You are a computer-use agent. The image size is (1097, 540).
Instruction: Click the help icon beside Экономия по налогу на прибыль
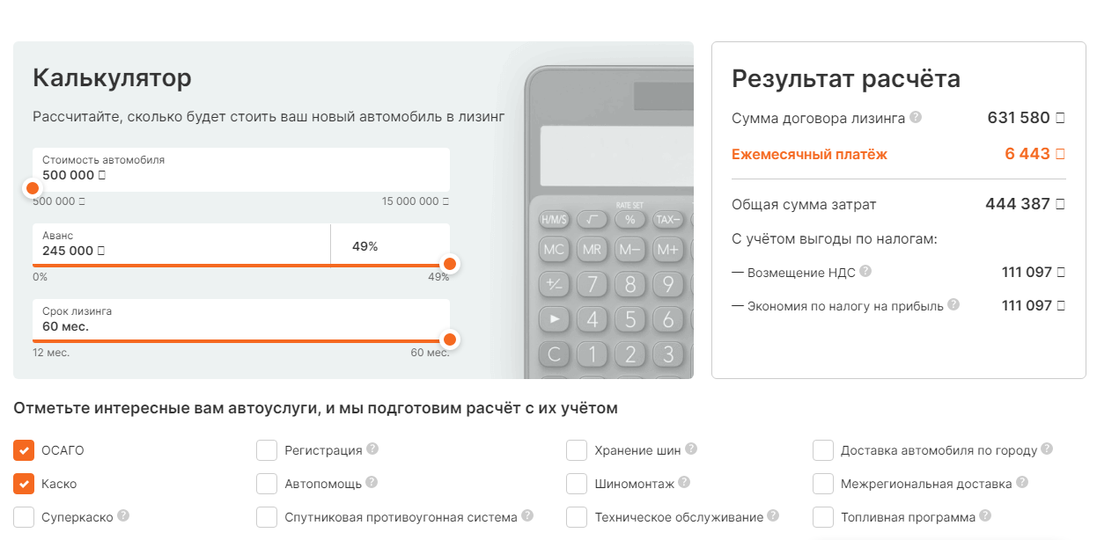[x=953, y=305]
